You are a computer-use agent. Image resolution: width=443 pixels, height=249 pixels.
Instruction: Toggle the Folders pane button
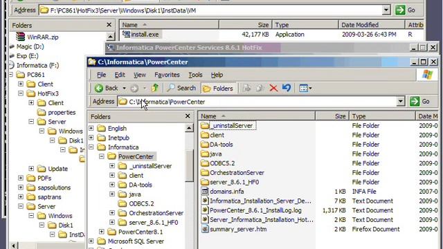(218, 89)
